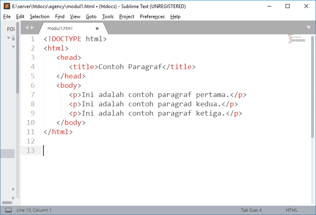Click the paragraf pertama line

(x=158, y=95)
